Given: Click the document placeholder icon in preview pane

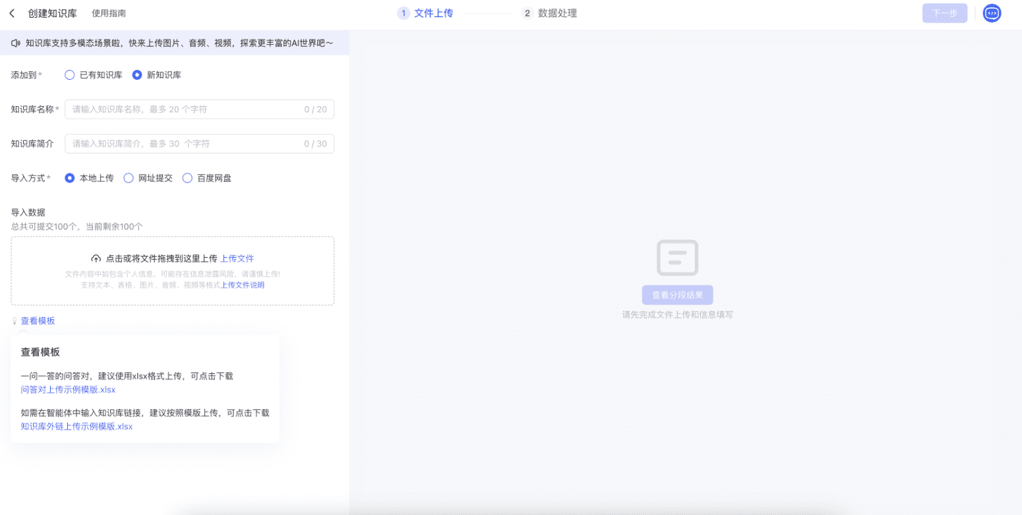Looking at the screenshot, I should coord(677,257).
